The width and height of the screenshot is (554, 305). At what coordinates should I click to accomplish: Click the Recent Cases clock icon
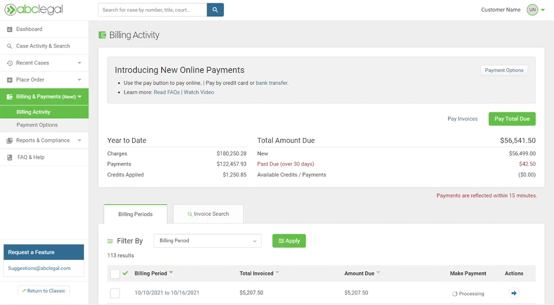[x=9, y=63]
